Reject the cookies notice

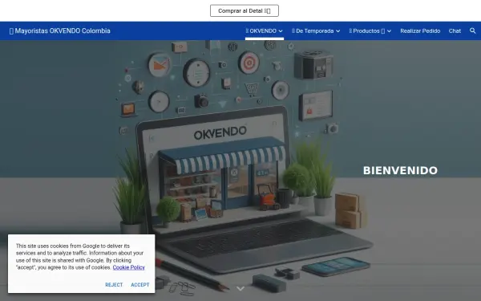click(114, 285)
